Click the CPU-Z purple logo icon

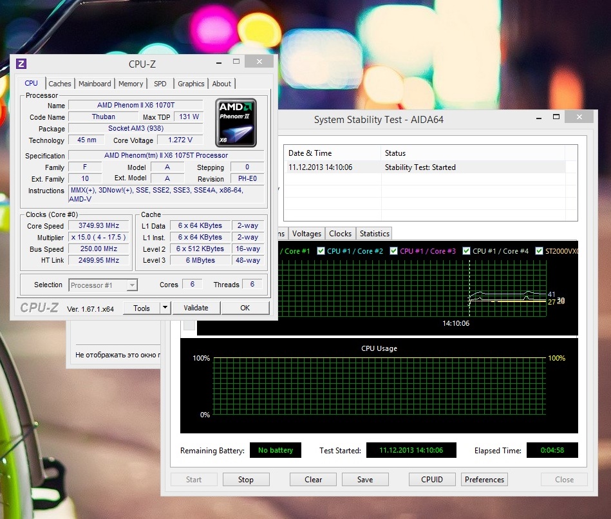21,63
